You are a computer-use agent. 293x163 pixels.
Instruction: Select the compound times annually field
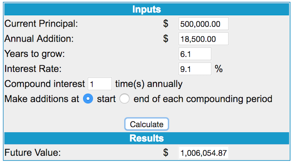[100, 84]
